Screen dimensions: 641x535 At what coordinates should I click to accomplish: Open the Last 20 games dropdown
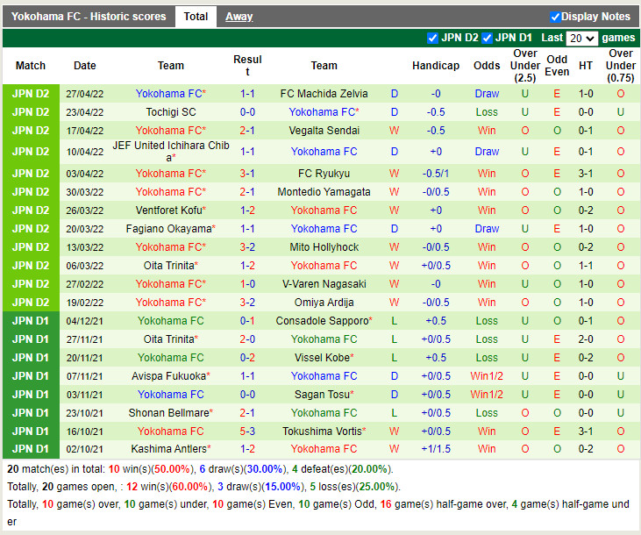pyautogui.click(x=581, y=39)
